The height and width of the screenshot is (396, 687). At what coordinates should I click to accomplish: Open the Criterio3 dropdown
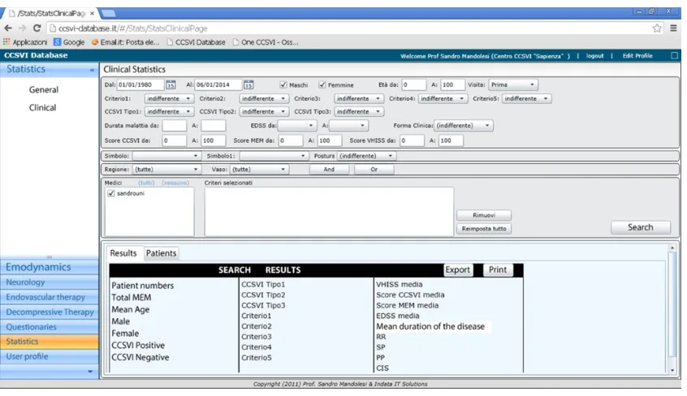click(x=359, y=98)
